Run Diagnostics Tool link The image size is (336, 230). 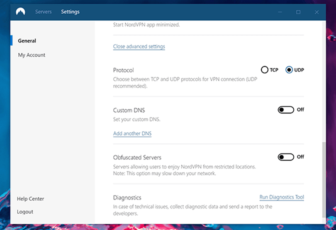coord(282,197)
